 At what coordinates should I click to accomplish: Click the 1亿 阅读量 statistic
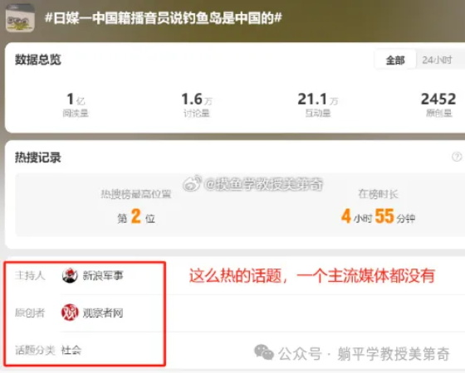(76, 104)
